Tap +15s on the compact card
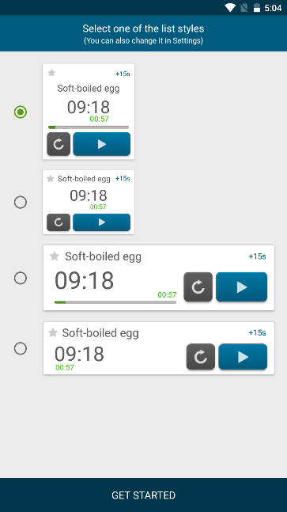The image size is (287, 512). pos(123,178)
